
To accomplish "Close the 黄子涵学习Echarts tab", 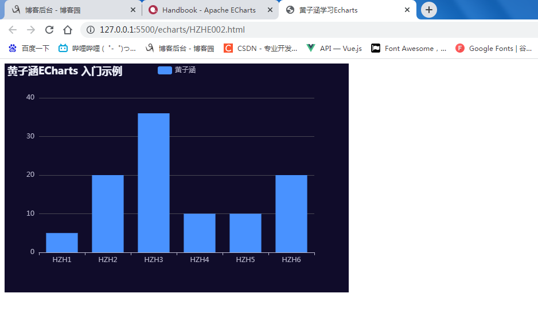I will click(x=407, y=10).
